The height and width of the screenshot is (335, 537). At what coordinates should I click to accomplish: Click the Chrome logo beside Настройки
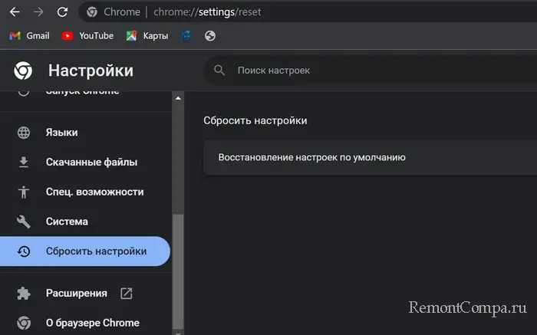[x=23, y=71]
